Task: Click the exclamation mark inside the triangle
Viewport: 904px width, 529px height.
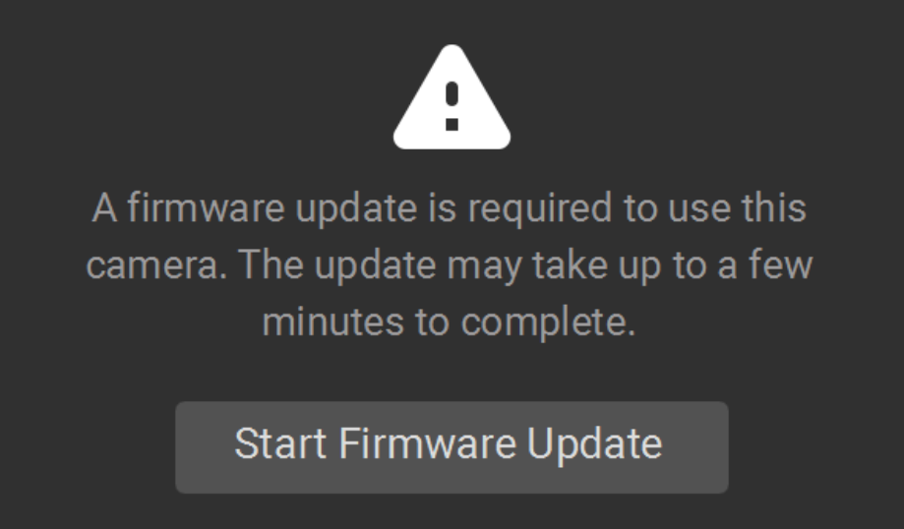Action: [452, 106]
